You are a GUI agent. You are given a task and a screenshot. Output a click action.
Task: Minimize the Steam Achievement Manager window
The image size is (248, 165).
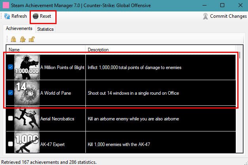click(x=204, y=6)
